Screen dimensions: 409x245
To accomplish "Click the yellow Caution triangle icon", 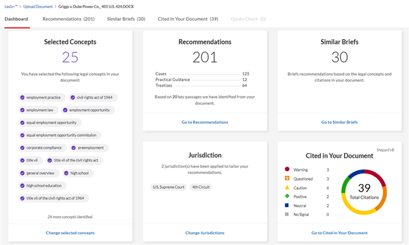I will coord(287,187).
